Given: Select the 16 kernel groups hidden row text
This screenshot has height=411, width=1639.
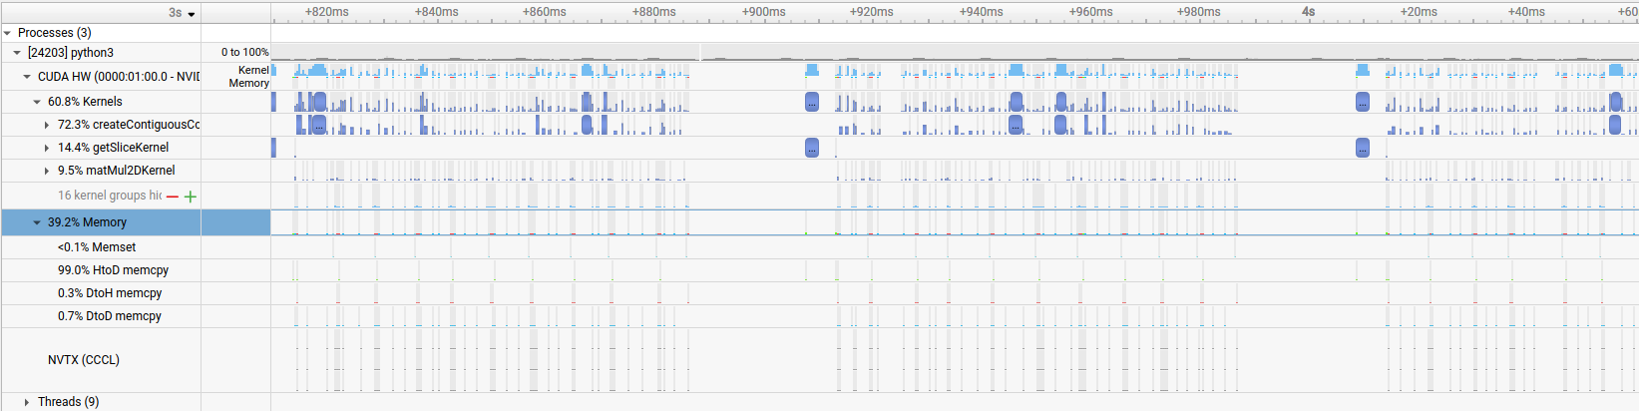Looking at the screenshot, I should pos(110,196).
